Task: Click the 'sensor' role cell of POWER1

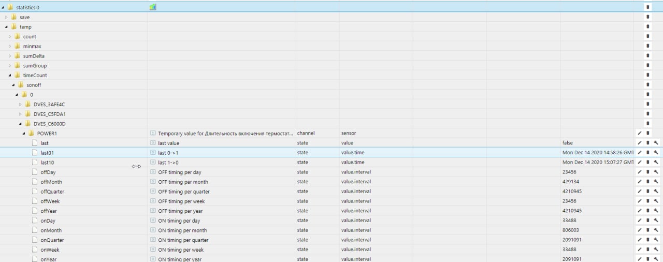Action: pyautogui.click(x=349, y=133)
